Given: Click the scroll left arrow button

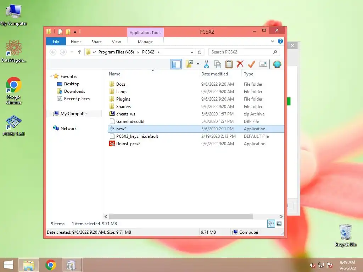Looking at the screenshot, I should 106,216.
